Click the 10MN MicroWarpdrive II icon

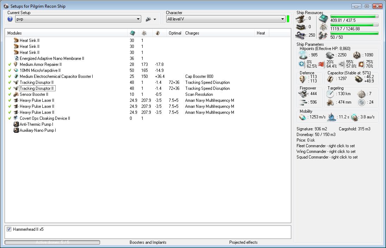(16, 70)
